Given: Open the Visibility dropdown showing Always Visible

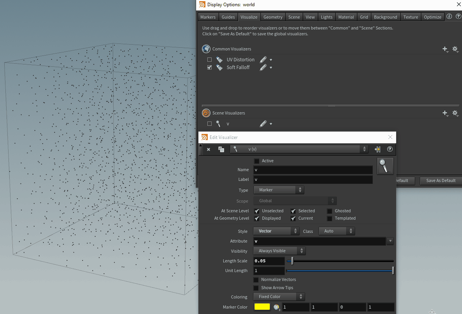Looking at the screenshot, I should point(279,251).
